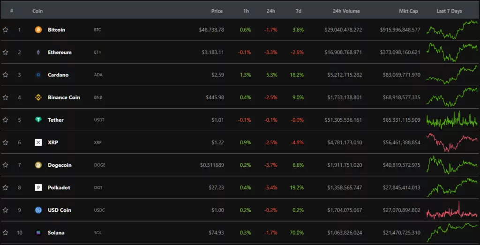This screenshot has width=480, height=245.
Task: Click the Bitcoin coin logo icon
Action: 38,30
